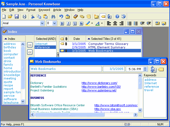Increase indent with the indent icon

149,23
